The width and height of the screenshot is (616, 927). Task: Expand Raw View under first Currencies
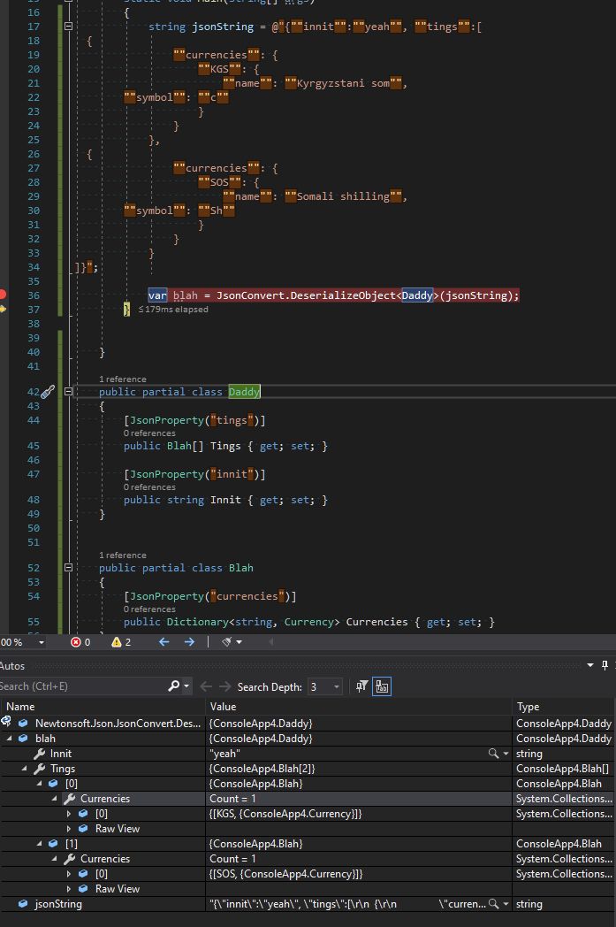point(69,829)
